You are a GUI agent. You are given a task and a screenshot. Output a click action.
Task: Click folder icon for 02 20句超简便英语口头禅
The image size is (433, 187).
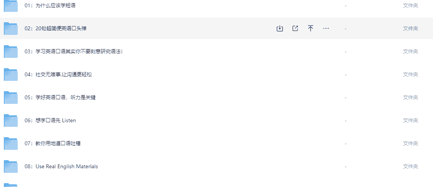tap(11, 28)
